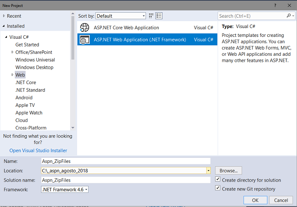This screenshot has width=297, height=207.
Task: Select Windows Desktop category
Action: (34, 68)
